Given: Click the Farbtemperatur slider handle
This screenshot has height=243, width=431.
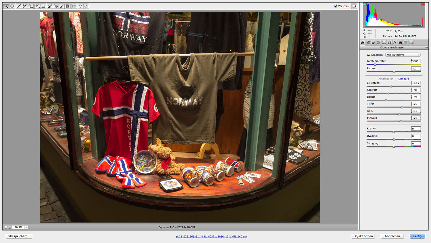Looking at the screenshot, I should click(x=375, y=64).
